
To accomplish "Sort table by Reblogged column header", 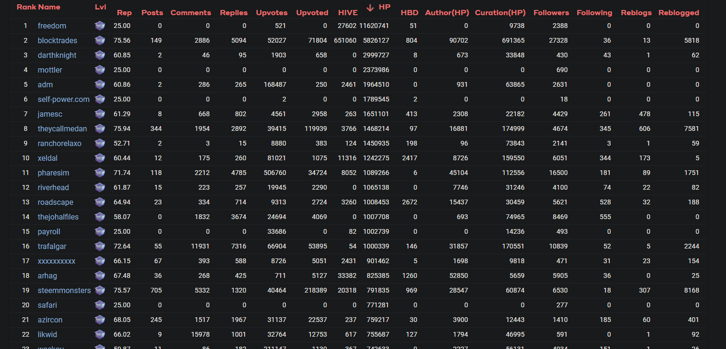I will (x=679, y=13).
